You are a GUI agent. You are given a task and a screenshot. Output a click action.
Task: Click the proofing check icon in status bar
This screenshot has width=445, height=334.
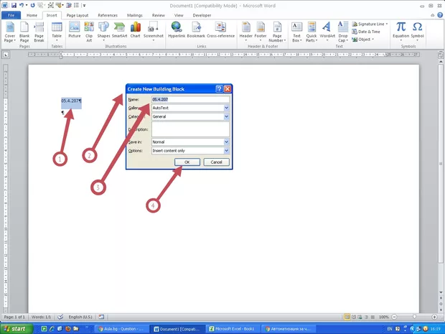(60, 317)
